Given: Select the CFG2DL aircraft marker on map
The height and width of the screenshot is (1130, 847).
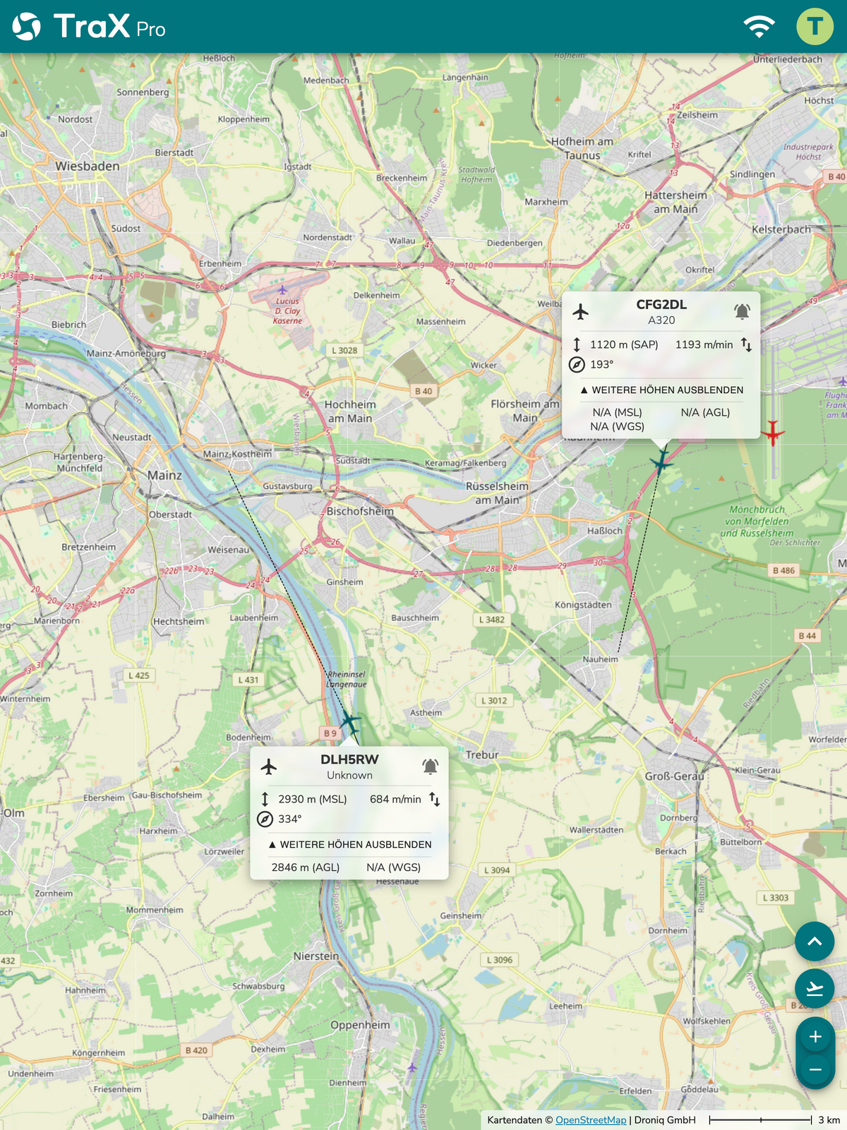Looking at the screenshot, I should [661, 462].
